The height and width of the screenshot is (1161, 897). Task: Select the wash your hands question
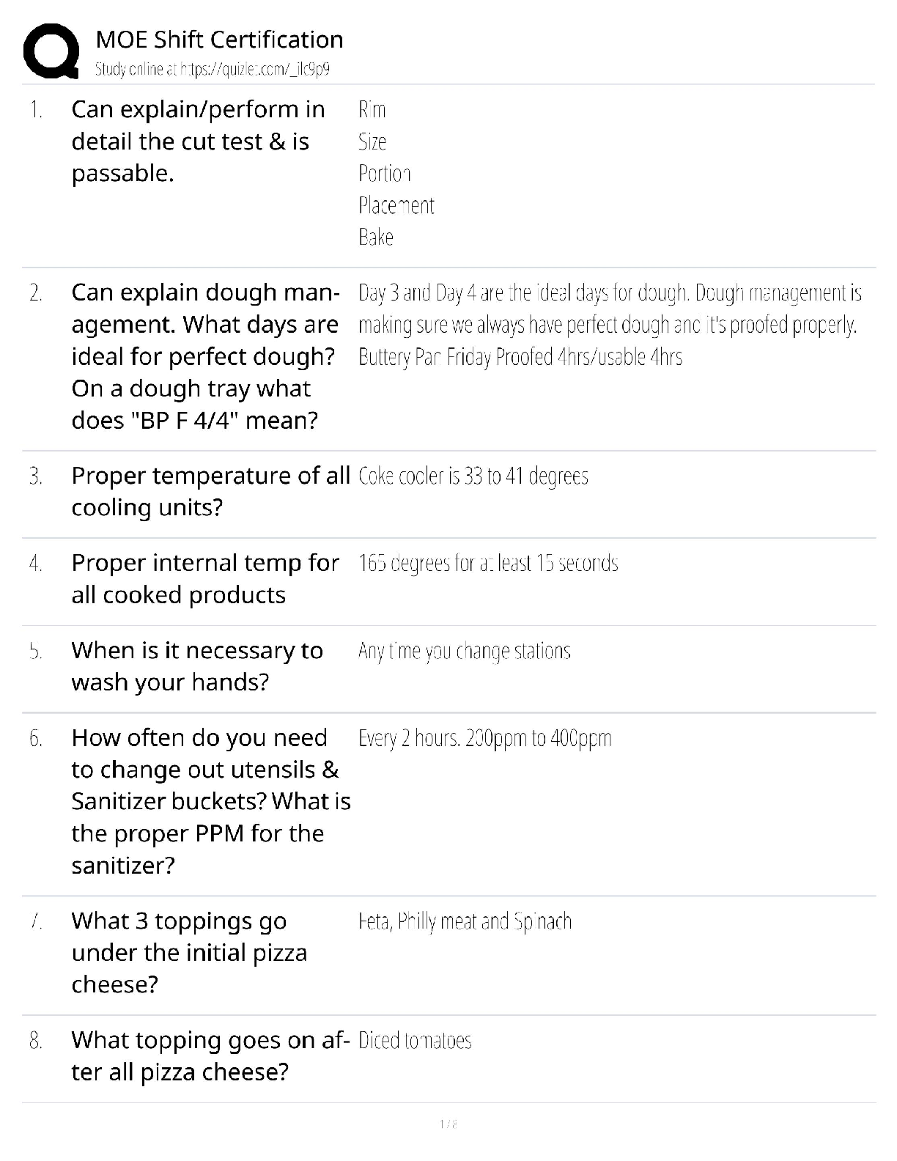click(197, 666)
